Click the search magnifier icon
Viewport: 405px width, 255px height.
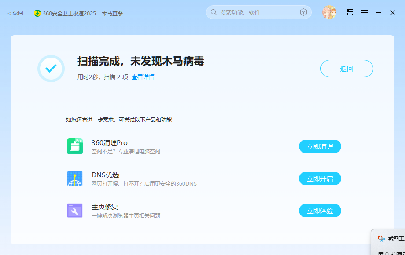[214, 12]
